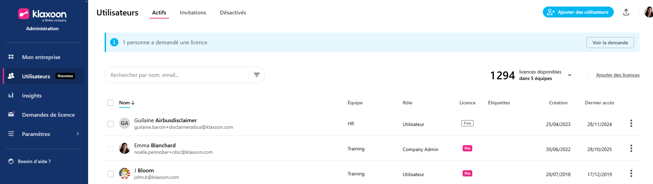Open the profile avatar in top right
The width and height of the screenshot is (653, 184).
coord(649,12)
